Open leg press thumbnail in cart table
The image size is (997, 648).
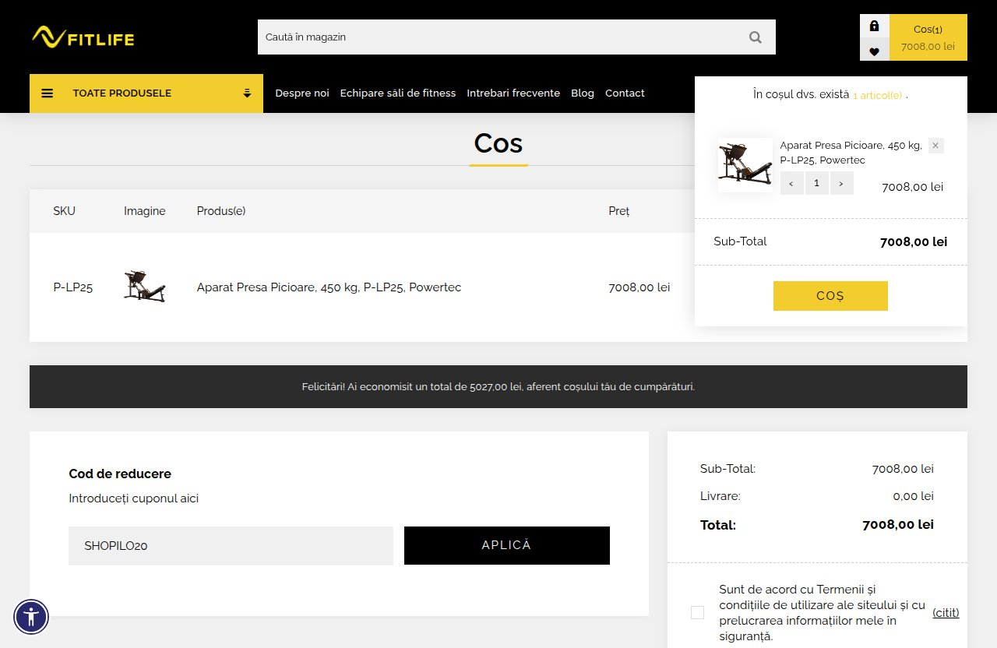(145, 286)
